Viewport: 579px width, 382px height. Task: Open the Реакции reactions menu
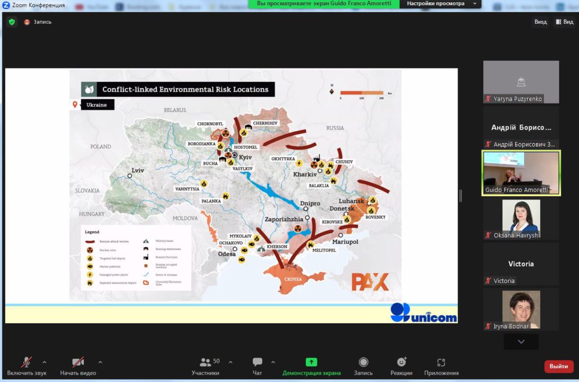coord(401,366)
